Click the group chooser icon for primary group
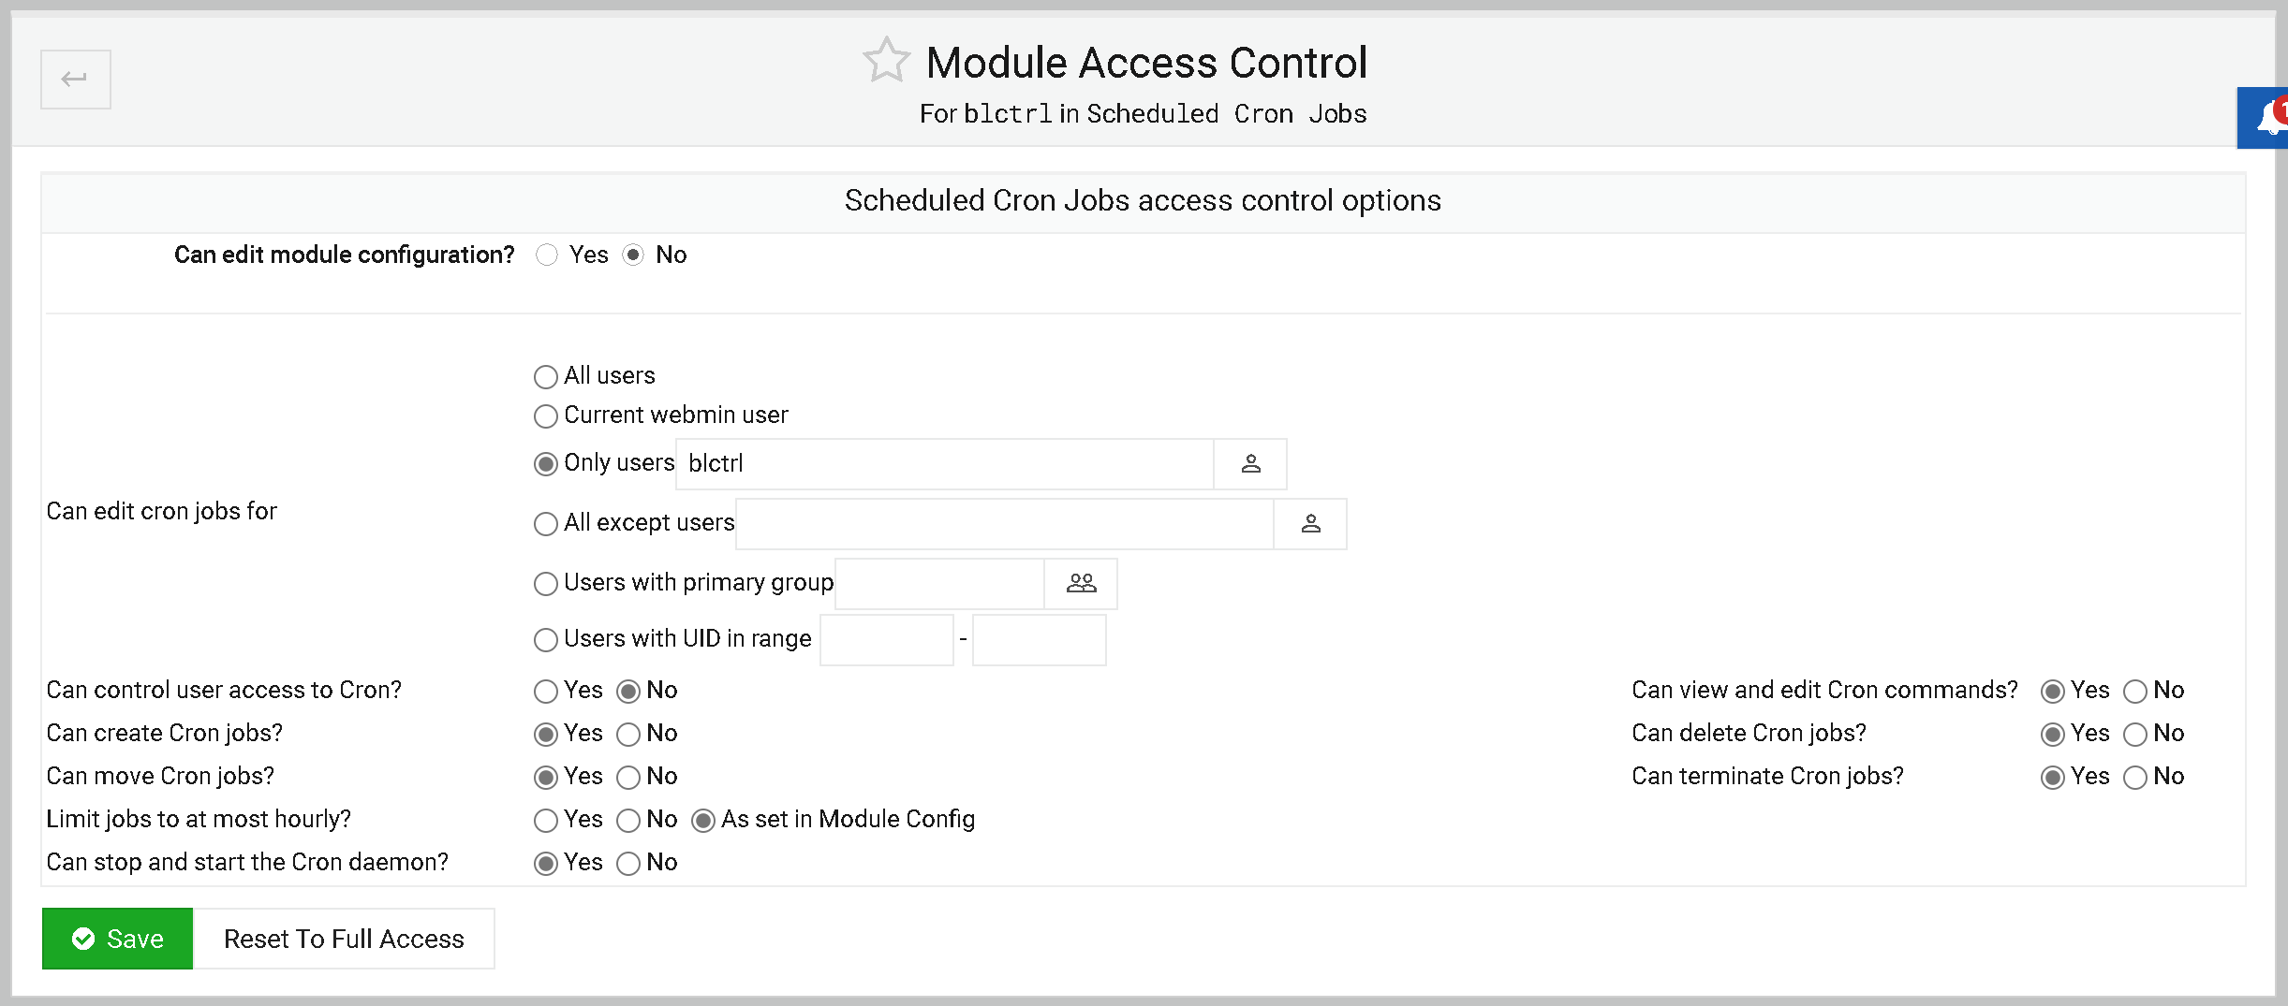This screenshot has width=2288, height=1006. pos(1082,582)
